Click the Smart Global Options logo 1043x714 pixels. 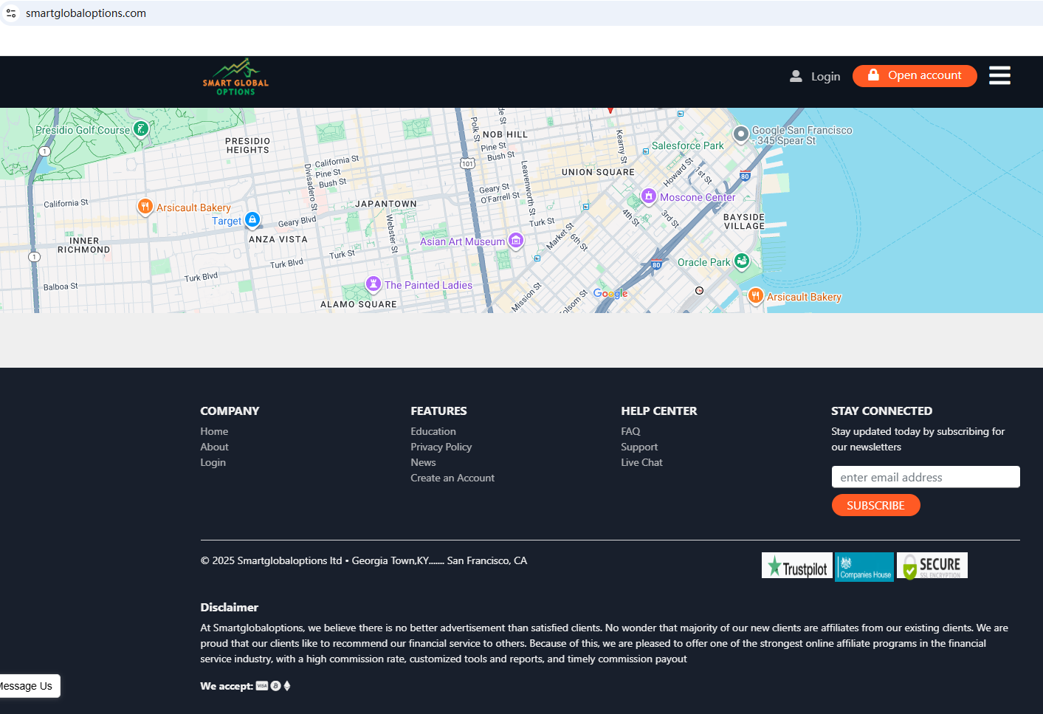click(x=235, y=77)
